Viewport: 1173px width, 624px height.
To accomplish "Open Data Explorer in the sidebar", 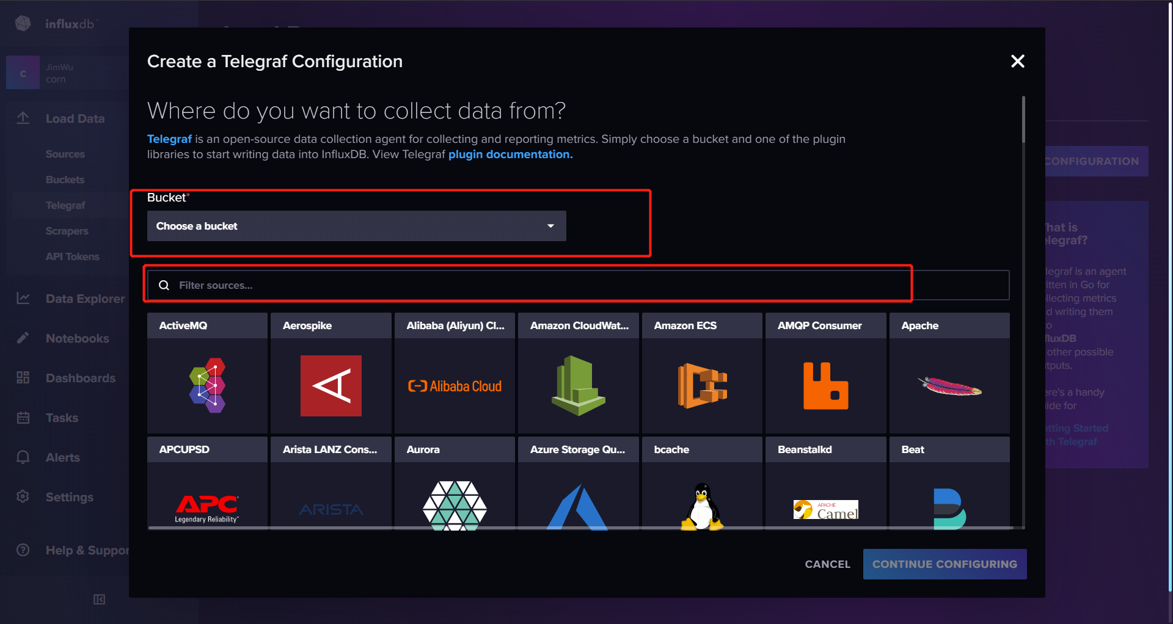I will coord(85,299).
